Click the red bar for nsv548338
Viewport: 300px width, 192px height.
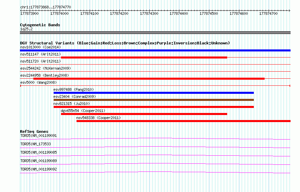click(183, 121)
